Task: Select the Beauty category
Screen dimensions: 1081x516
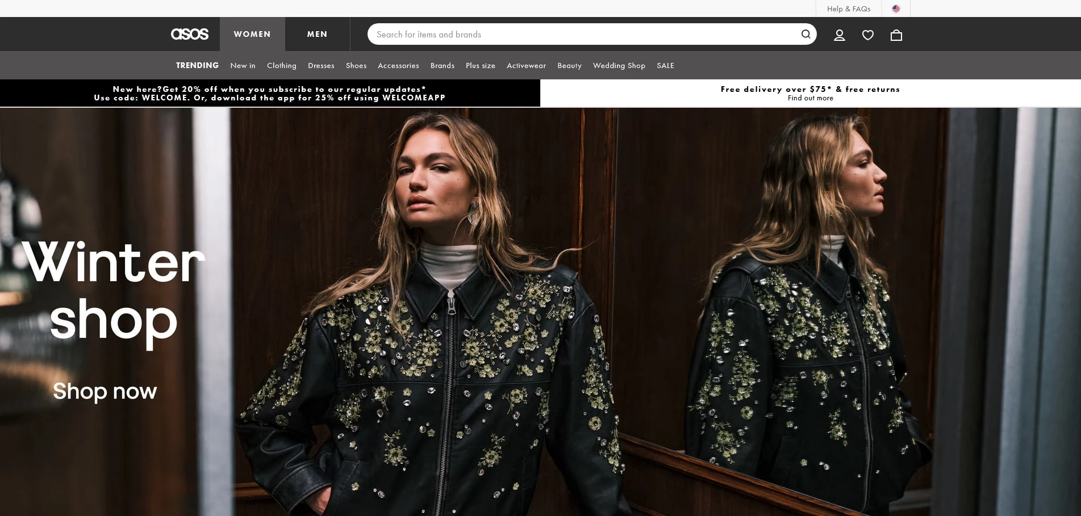Action: point(569,65)
